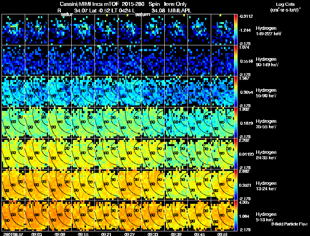Viewport: 310px width, 236px height.
Task: Open the 13-24 keV panel at 09:09
Action: [60, 184]
